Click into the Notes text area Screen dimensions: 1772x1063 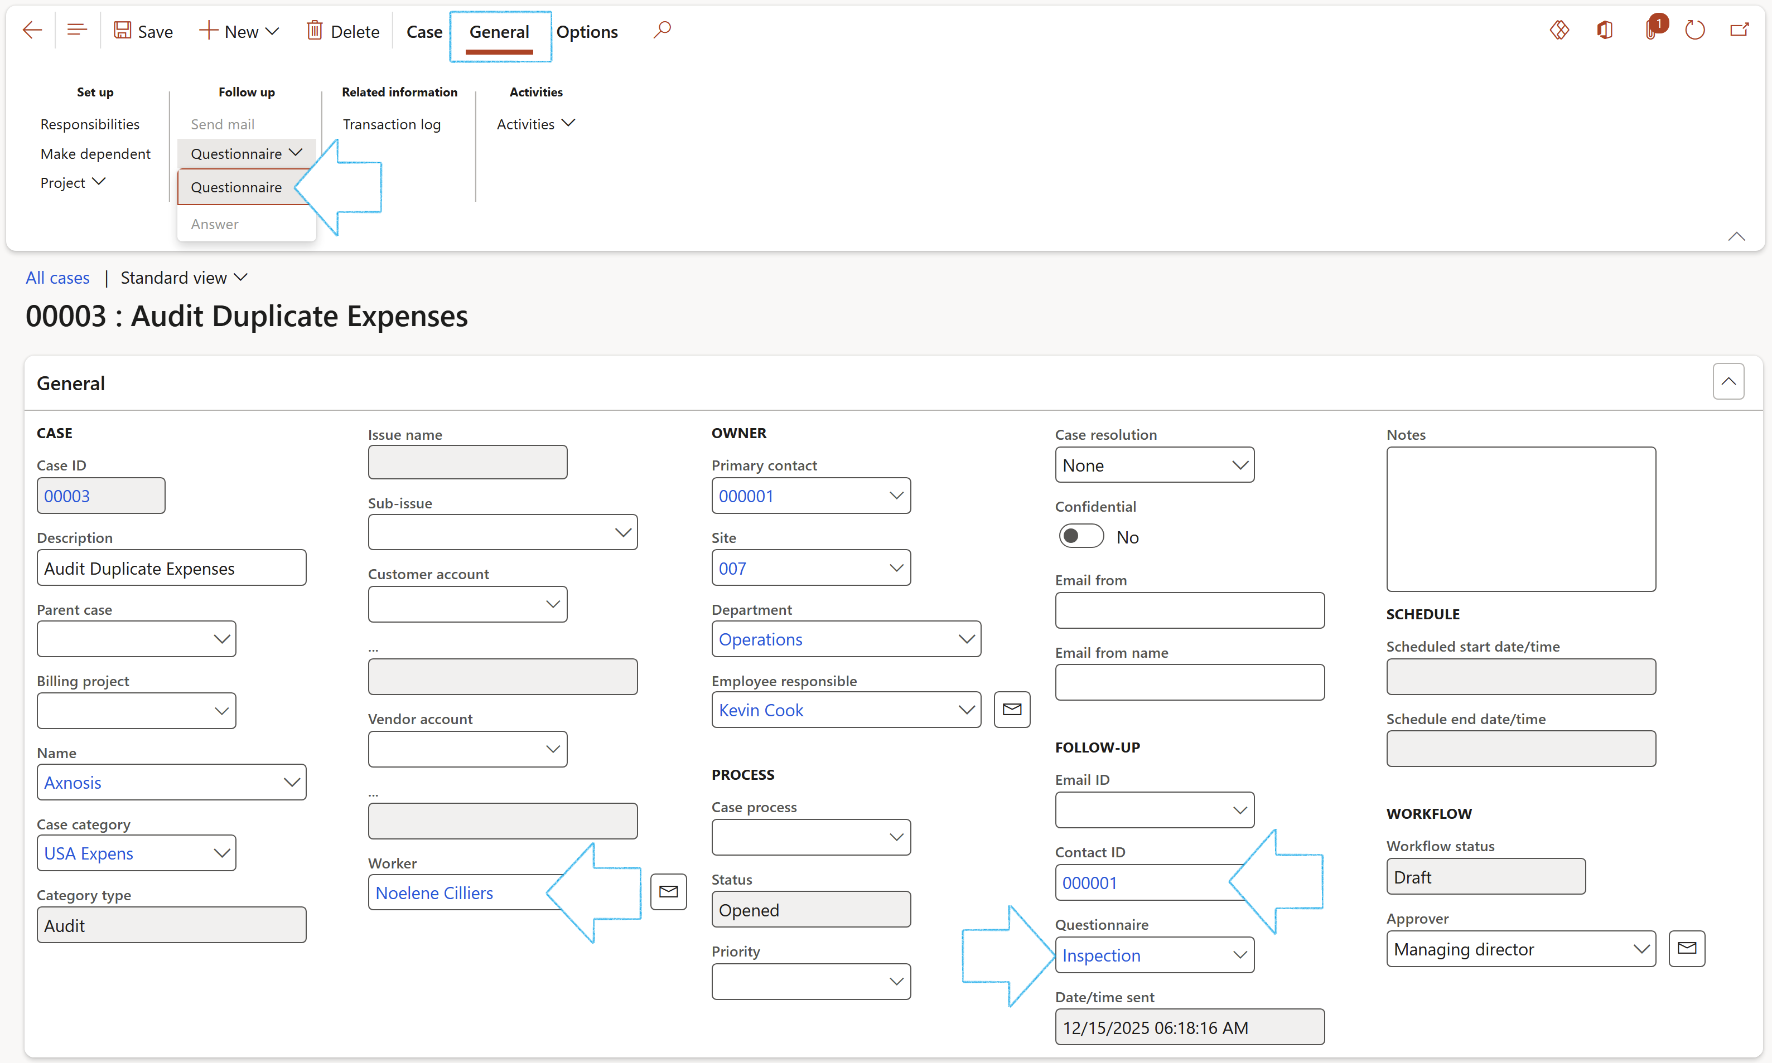click(1520, 518)
